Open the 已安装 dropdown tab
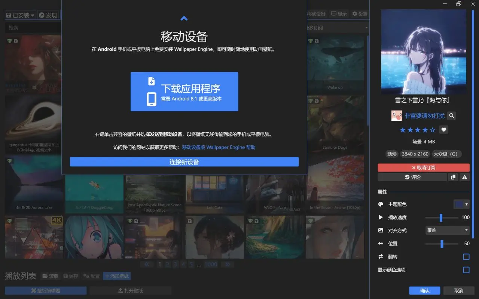Screen dimensions: 479x299 pyautogui.click(x=21, y=15)
